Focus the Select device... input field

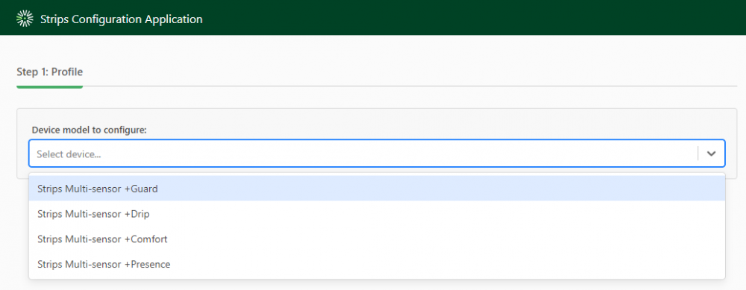click(x=363, y=154)
